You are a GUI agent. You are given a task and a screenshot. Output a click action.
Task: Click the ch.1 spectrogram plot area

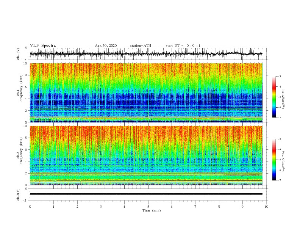146,92
